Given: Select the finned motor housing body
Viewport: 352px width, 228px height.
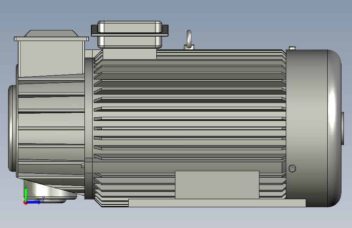Looking at the screenshot, I should [x=190, y=128].
